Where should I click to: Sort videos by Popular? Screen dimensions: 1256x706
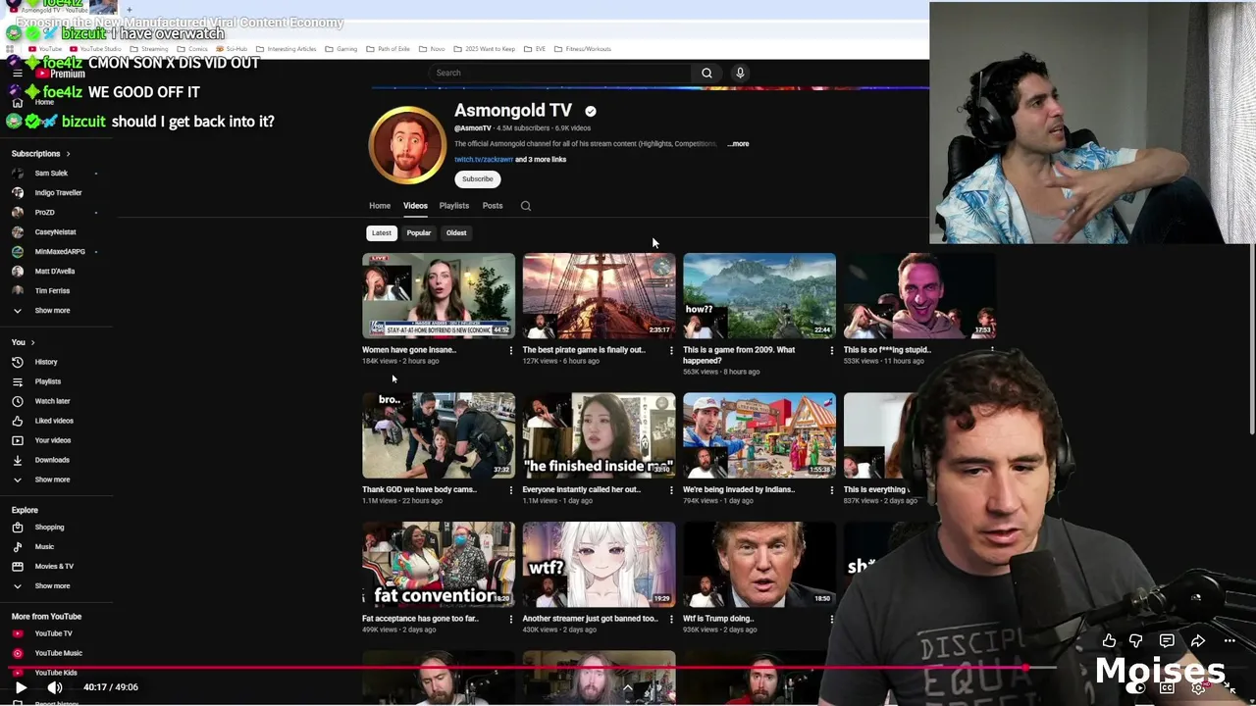[419, 233]
